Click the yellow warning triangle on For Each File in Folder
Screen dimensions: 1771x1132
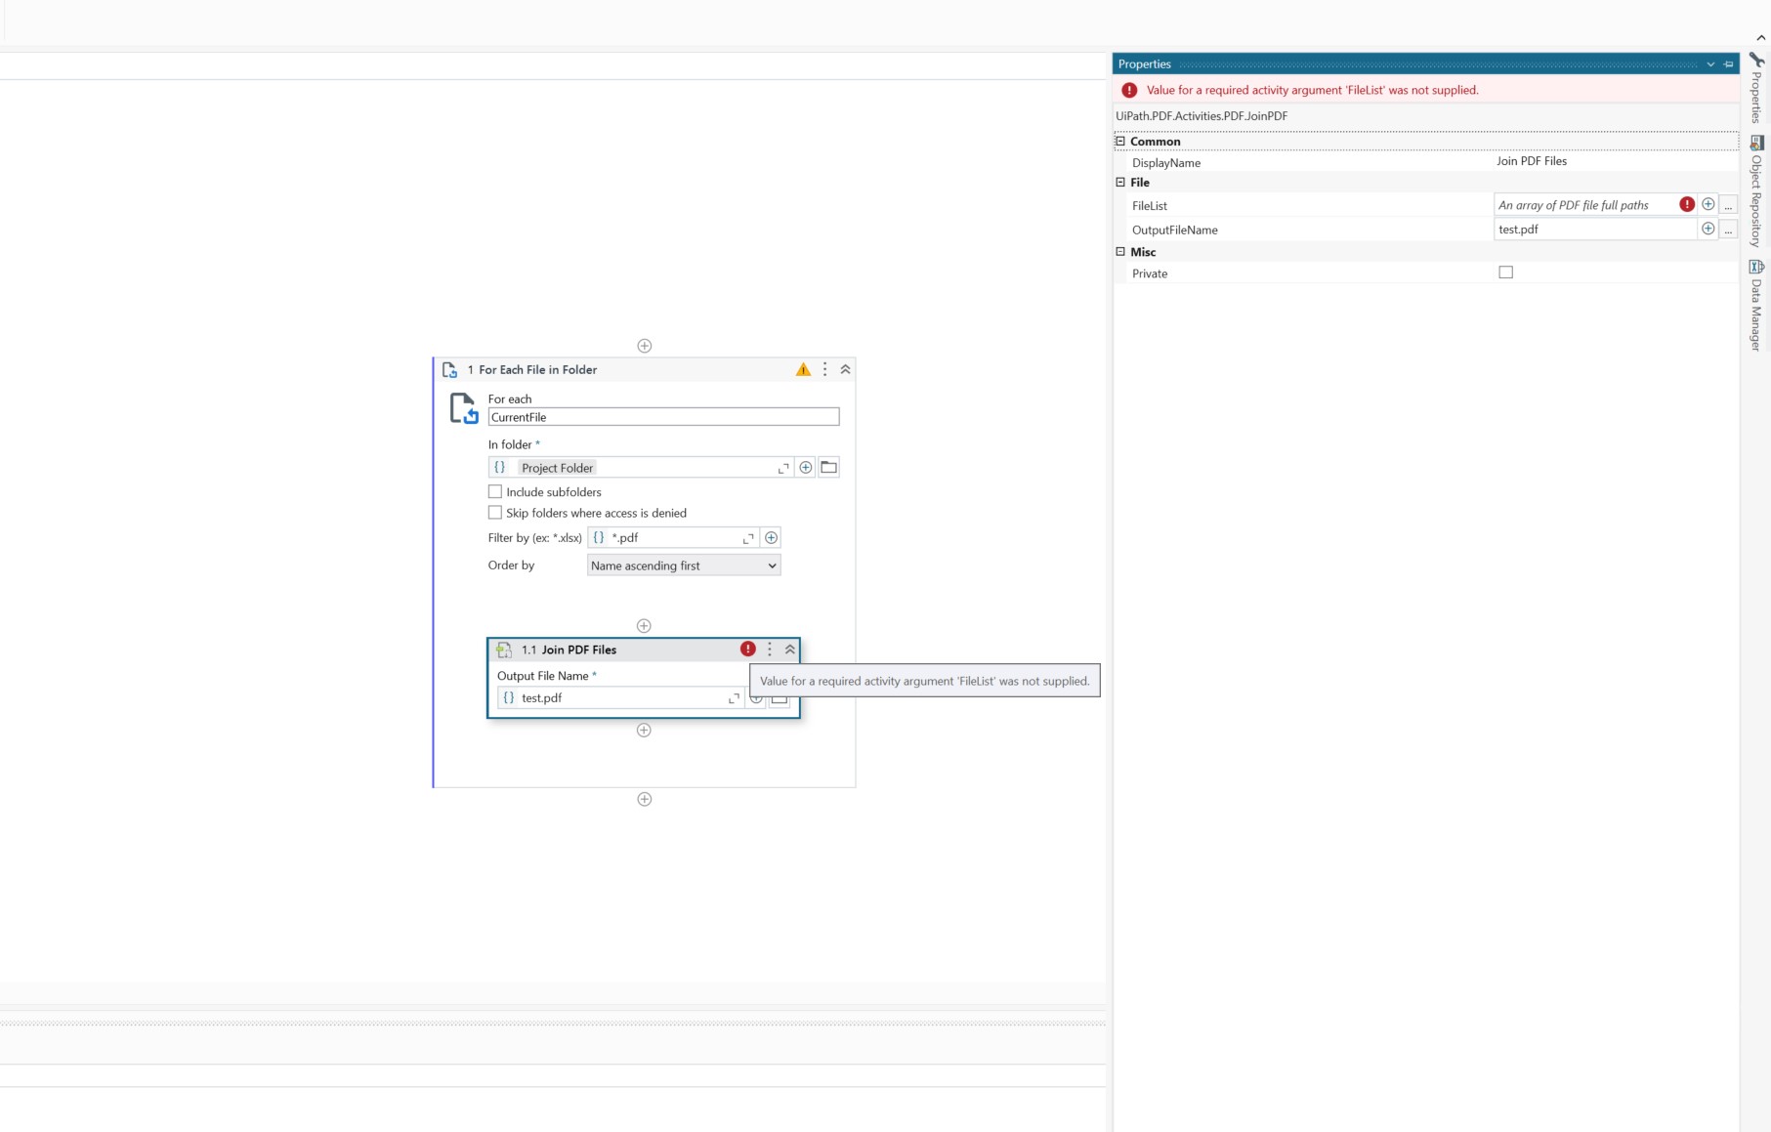(x=803, y=369)
